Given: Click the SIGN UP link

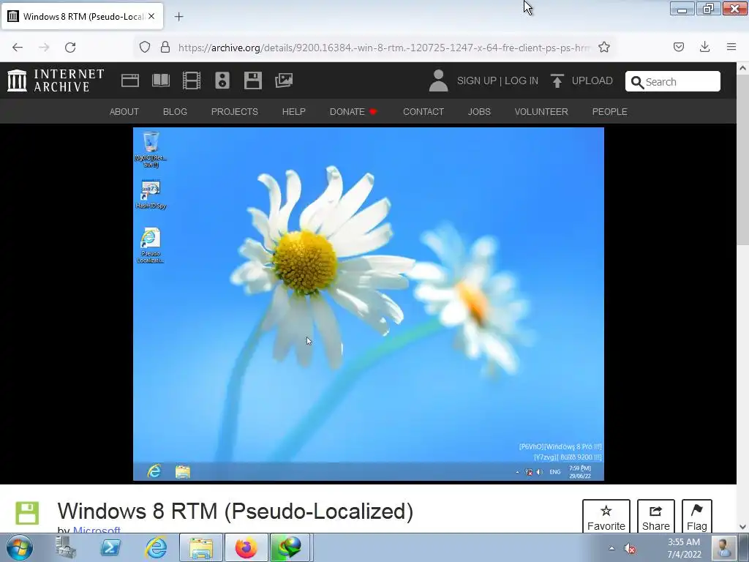Looking at the screenshot, I should coord(477,80).
